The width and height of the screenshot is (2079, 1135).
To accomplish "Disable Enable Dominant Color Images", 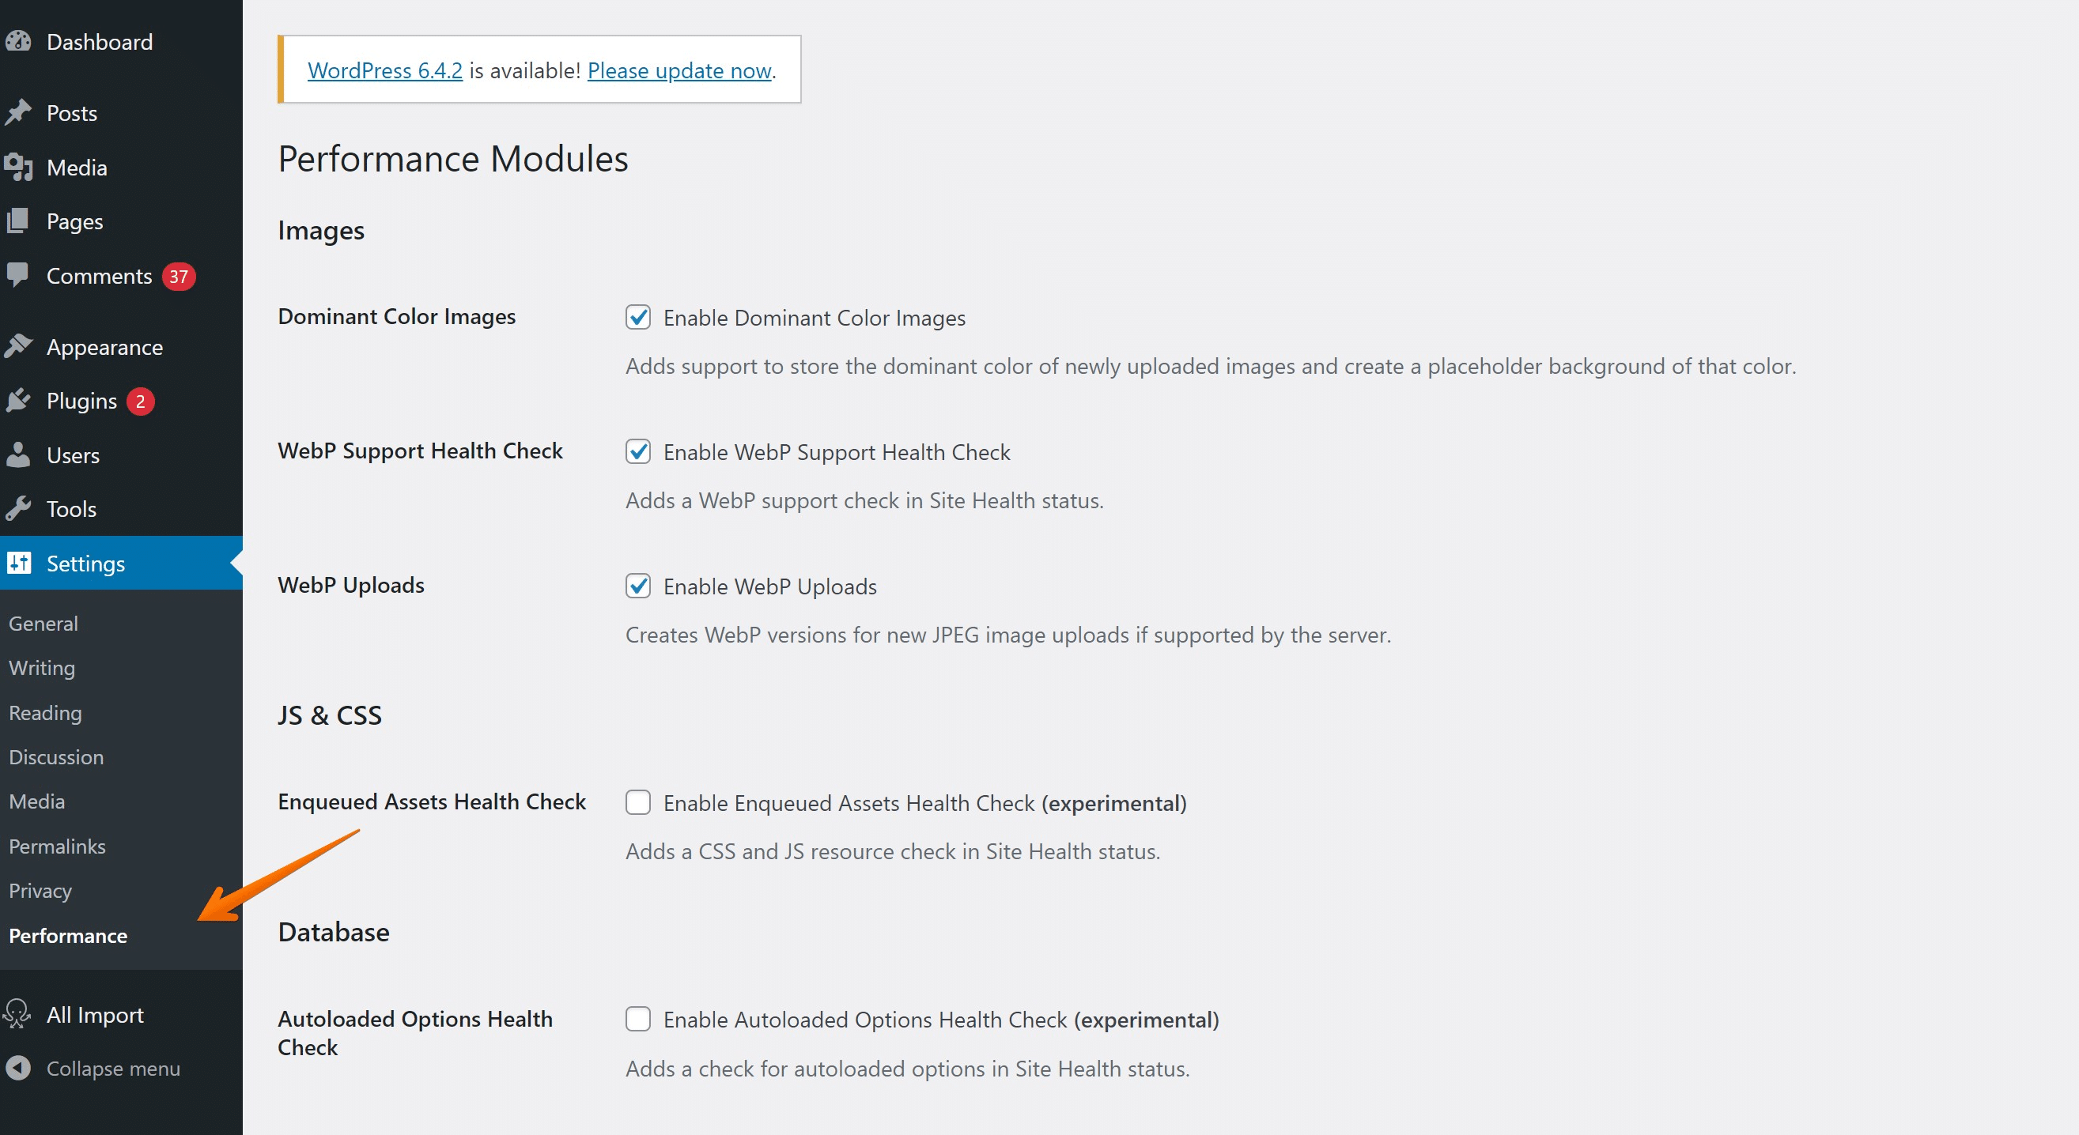I will pos(638,318).
